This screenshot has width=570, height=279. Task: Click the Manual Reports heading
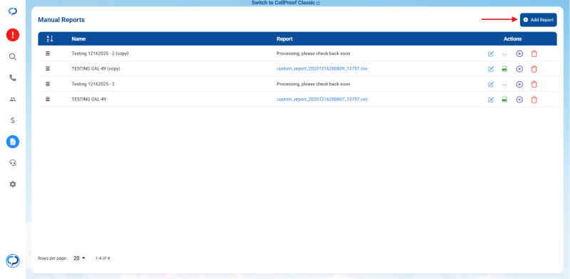(x=61, y=20)
